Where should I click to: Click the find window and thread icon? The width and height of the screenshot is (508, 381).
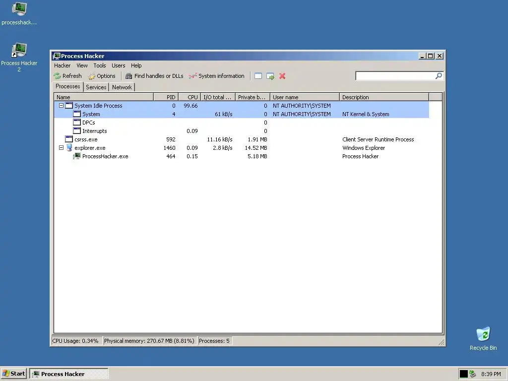tap(270, 76)
